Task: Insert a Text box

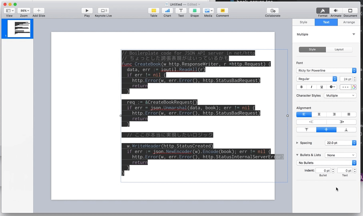Action: [x=181, y=10]
